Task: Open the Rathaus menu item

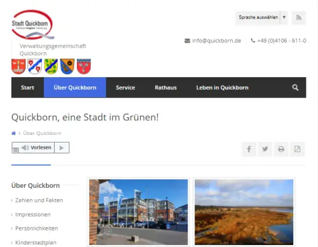Action: click(165, 88)
